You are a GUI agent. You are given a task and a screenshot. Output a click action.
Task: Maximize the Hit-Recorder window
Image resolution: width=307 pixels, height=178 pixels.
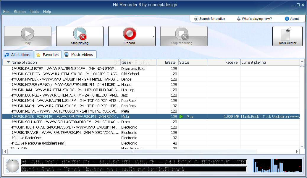[298, 5]
